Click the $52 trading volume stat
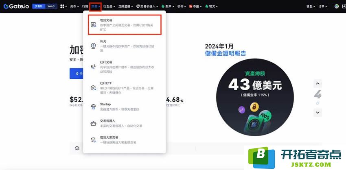Screen dimensions: 346x170 76,100
